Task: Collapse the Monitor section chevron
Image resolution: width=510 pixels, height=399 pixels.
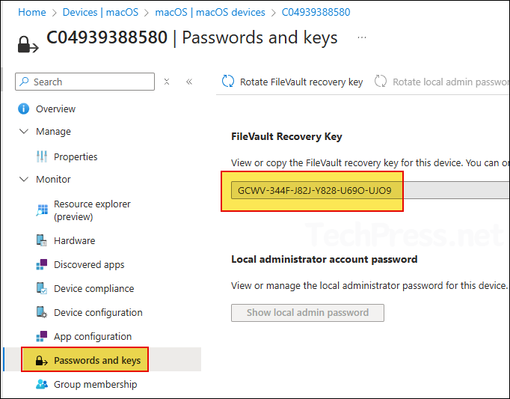Action: pyautogui.click(x=23, y=180)
